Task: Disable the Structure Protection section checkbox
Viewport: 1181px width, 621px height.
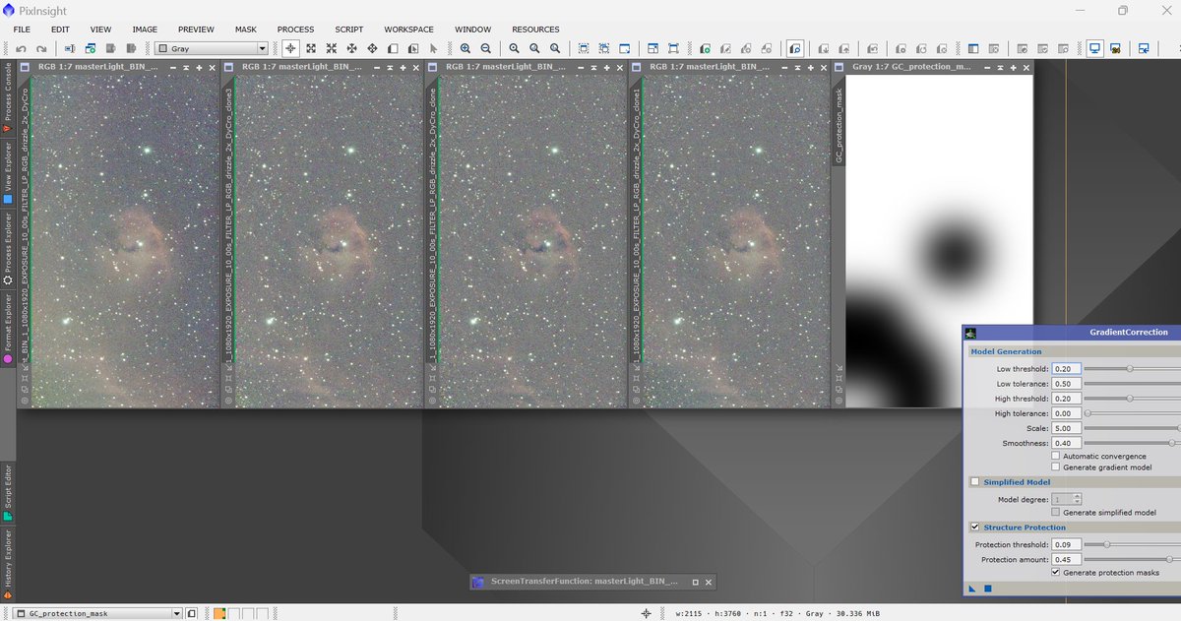Action: click(975, 528)
